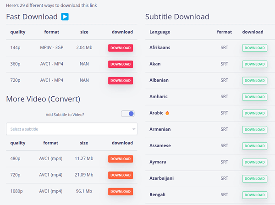Click the Subtitle Download heading

[177, 17]
